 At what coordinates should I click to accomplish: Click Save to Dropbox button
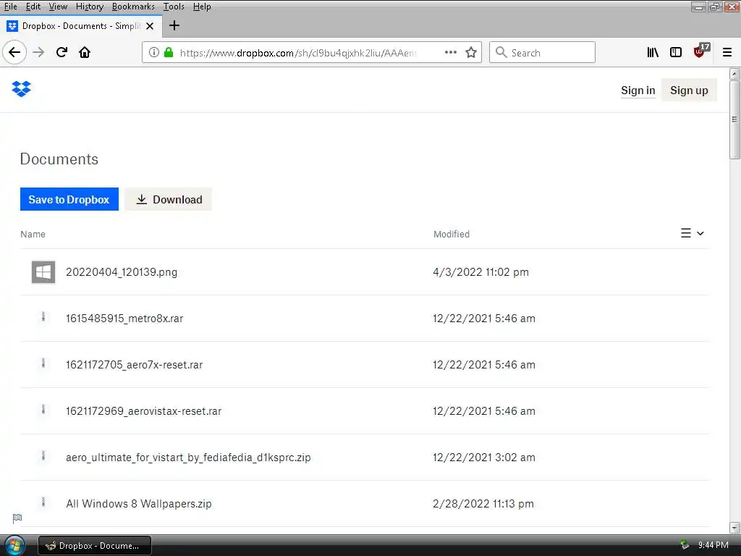(x=69, y=200)
